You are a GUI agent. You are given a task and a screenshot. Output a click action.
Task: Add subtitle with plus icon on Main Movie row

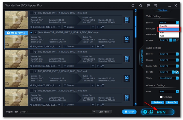click(x=98, y=46)
